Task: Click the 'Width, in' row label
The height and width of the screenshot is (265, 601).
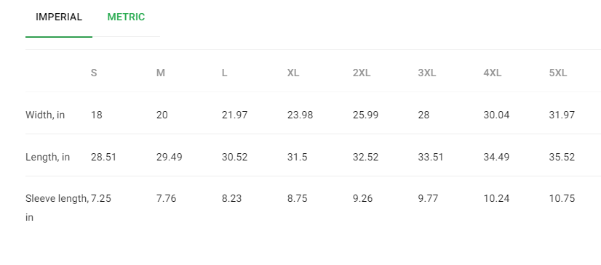Action: pyautogui.click(x=45, y=115)
